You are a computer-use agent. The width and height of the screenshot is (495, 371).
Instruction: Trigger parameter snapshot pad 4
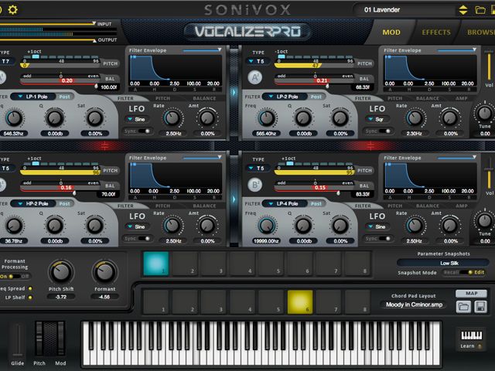242,264
